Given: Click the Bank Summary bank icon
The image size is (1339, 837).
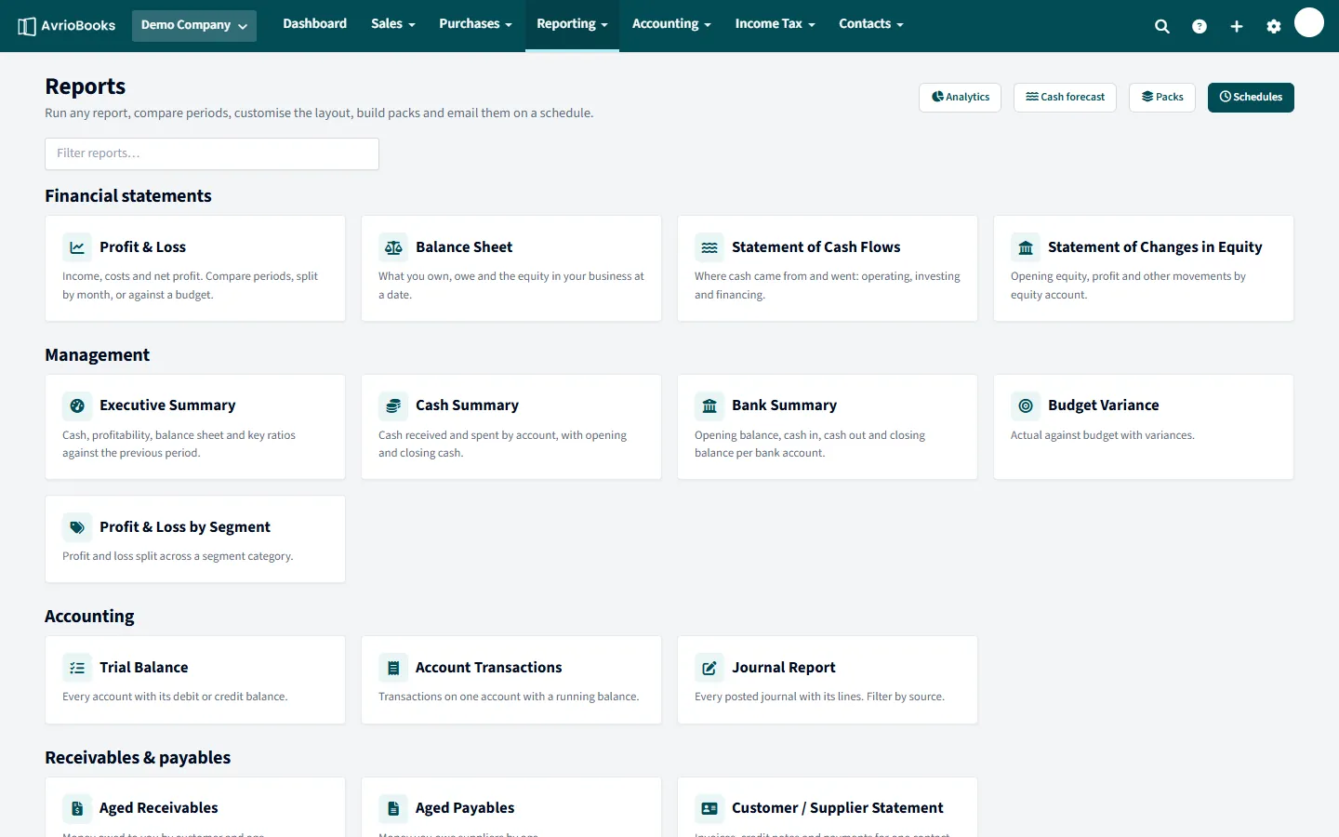Looking at the screenshot, I should [x=709, y=405].
